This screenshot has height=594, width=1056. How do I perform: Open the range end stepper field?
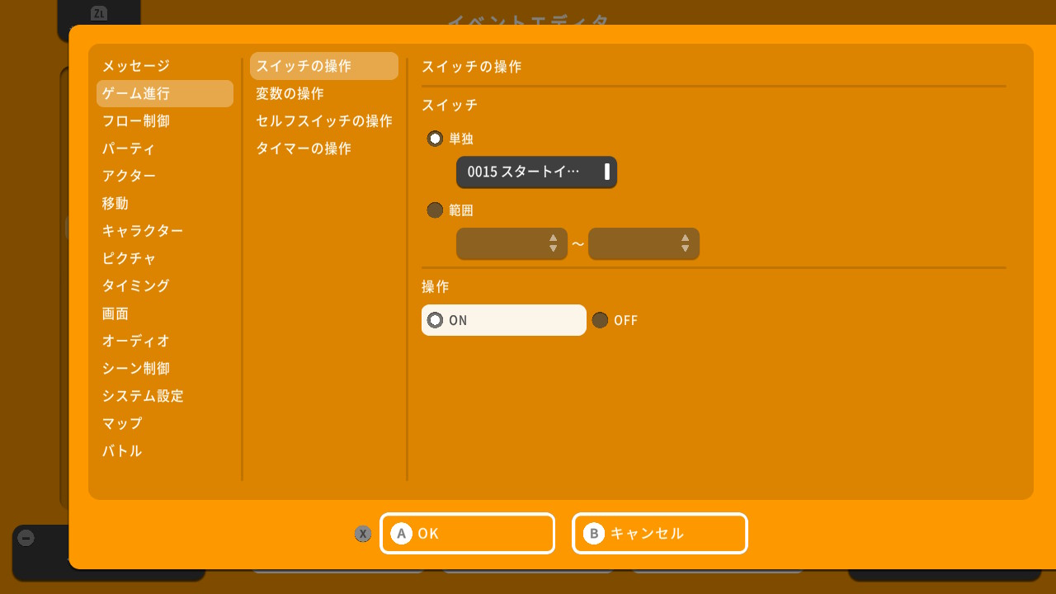click(x=643, y=243)
